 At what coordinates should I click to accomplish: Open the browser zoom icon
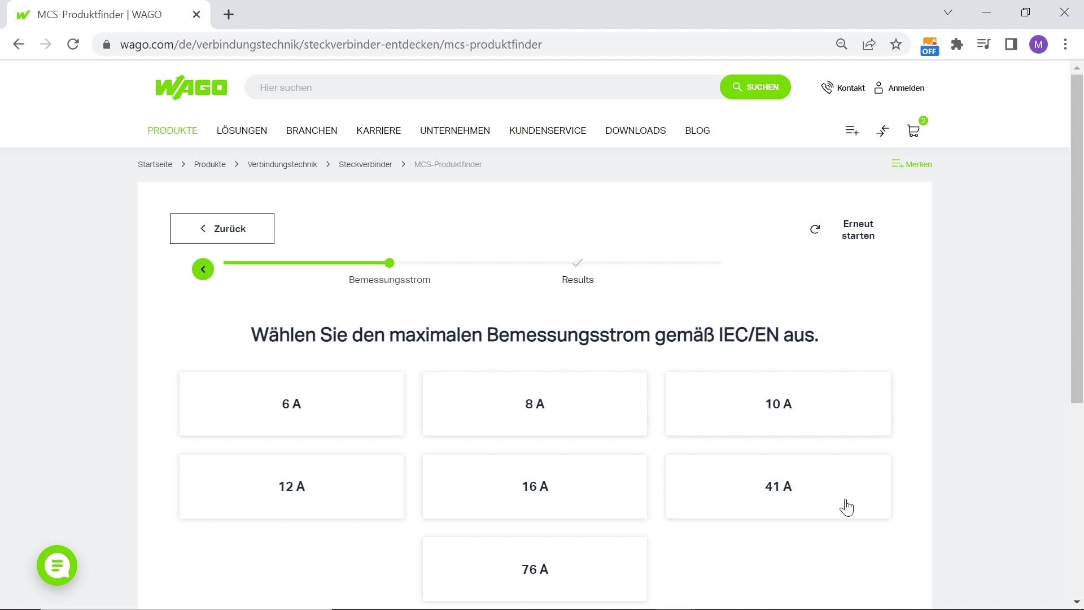point(842,44)
